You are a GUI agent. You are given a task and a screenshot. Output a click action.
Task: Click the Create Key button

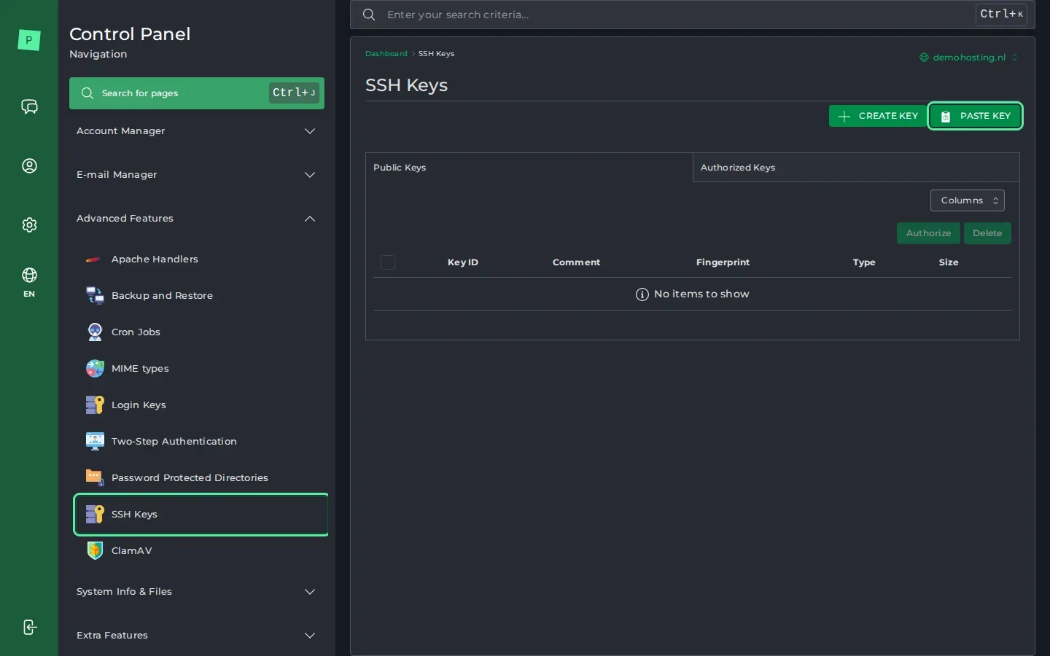point(878,116)
